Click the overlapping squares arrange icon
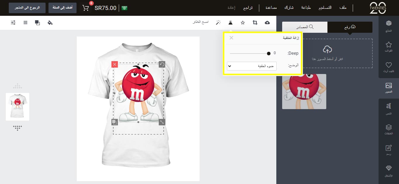Image resolution: width=399 pixels, height=184 pixels. tap(37, 23)
